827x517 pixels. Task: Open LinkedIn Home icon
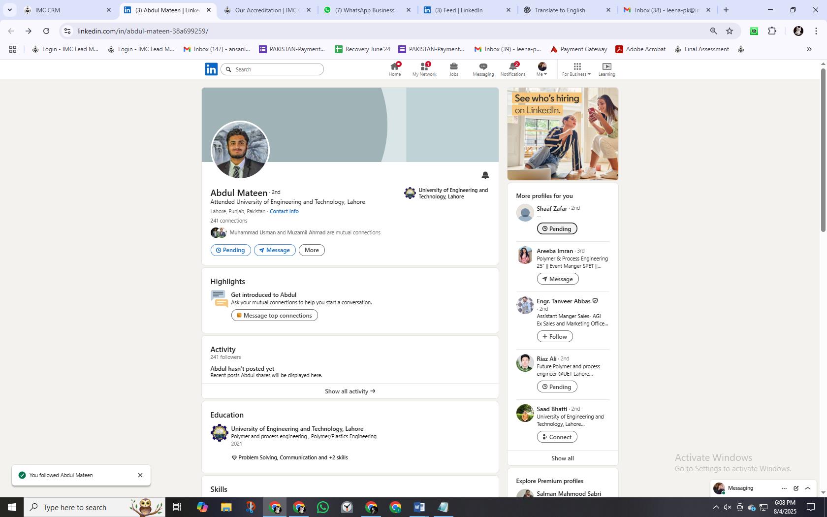[395, 69]
